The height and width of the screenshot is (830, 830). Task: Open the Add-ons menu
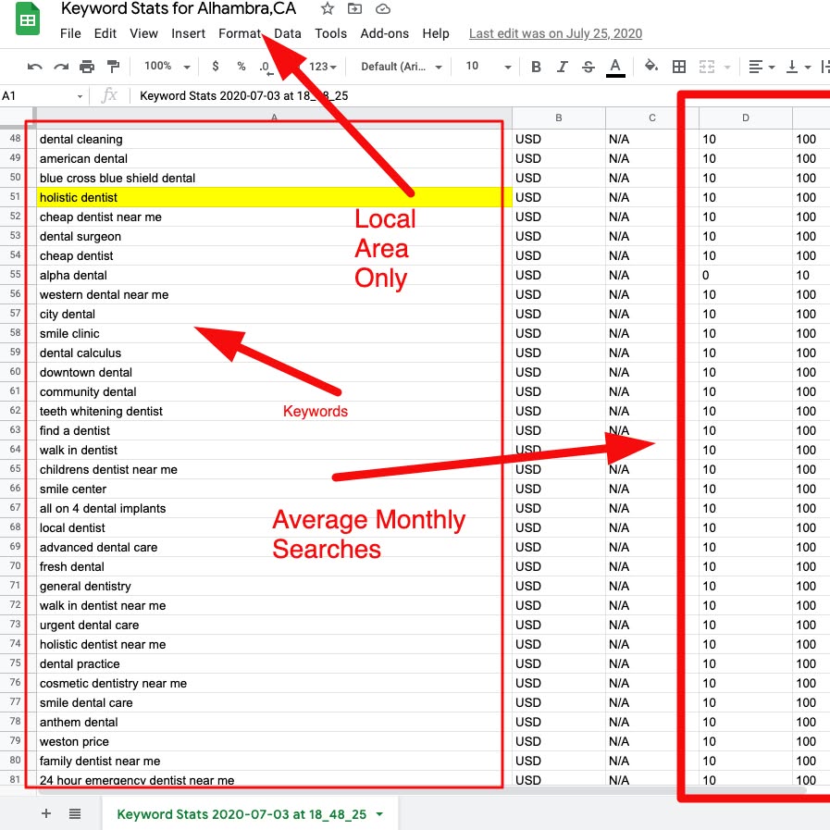[384, 33]
